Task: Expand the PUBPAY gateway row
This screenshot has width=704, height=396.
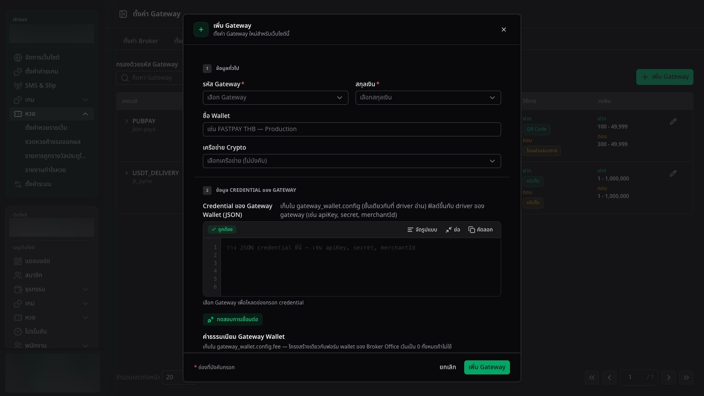Action: (127, 121)
